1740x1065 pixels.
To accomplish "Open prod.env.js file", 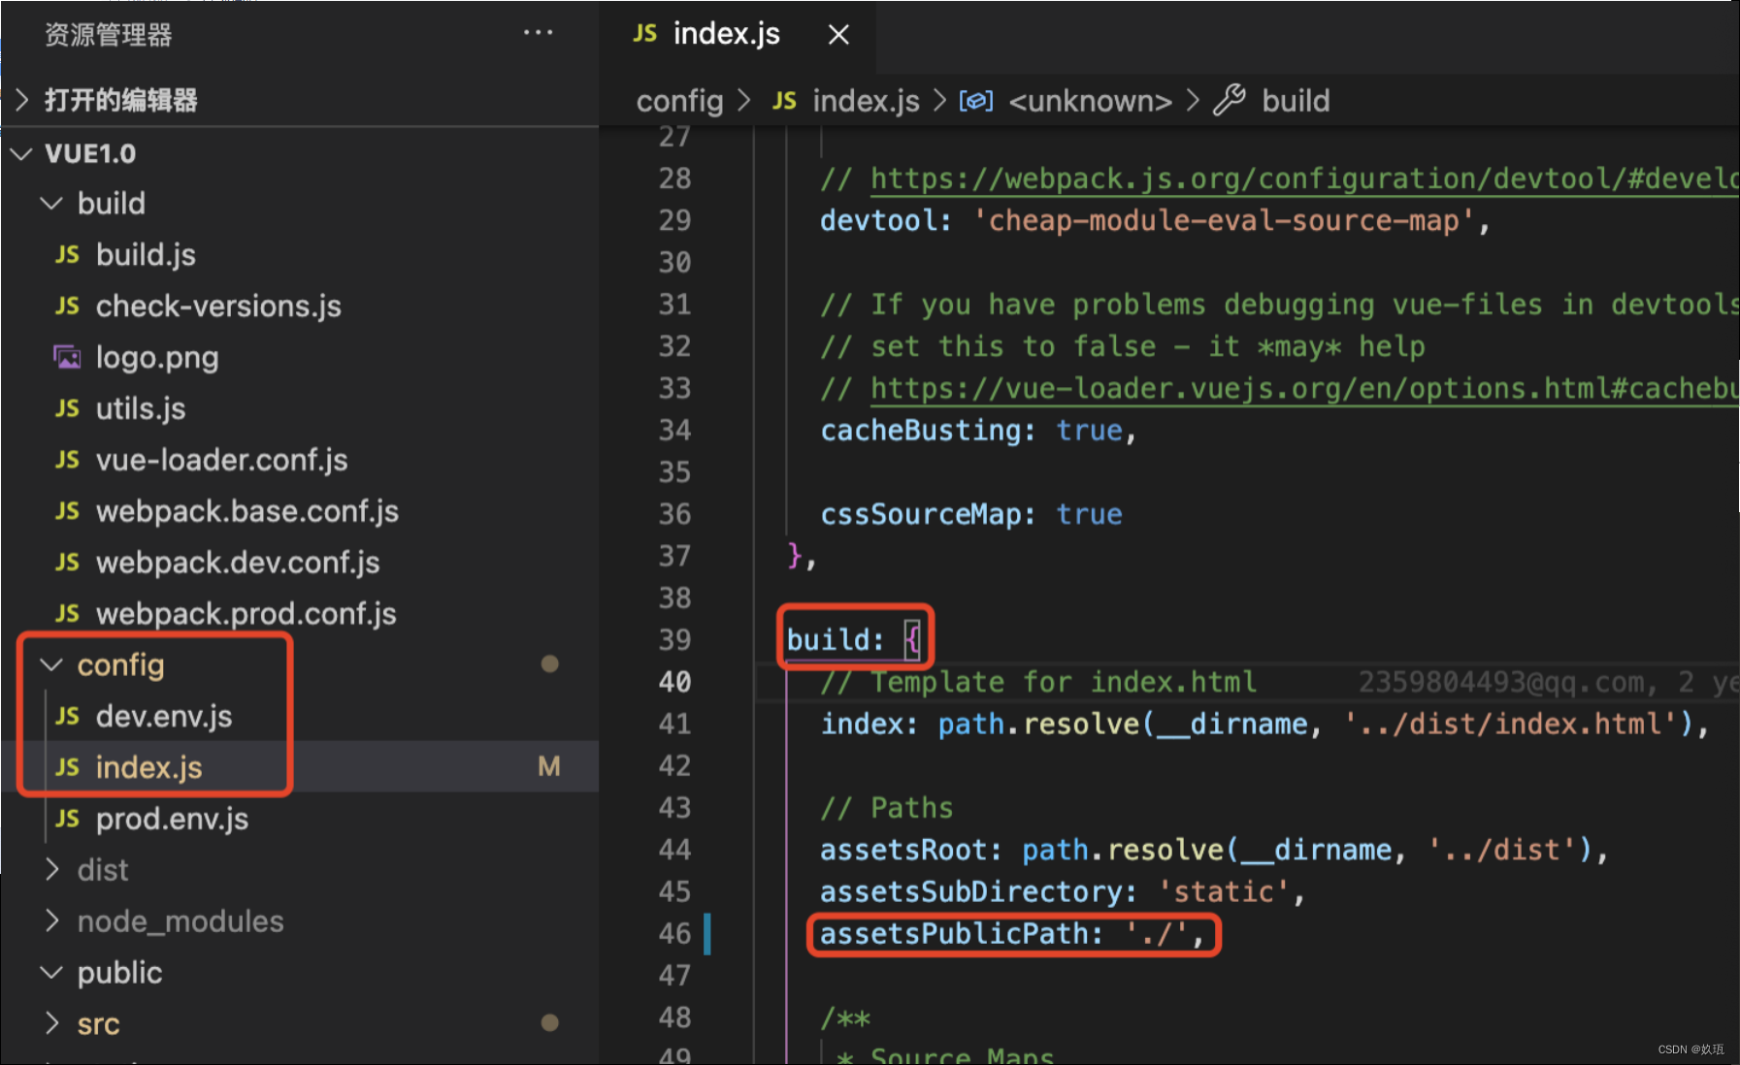I will click(x=172, y=820).
